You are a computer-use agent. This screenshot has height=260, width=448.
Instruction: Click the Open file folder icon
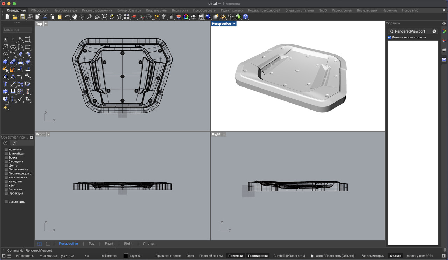click(15, 17)
